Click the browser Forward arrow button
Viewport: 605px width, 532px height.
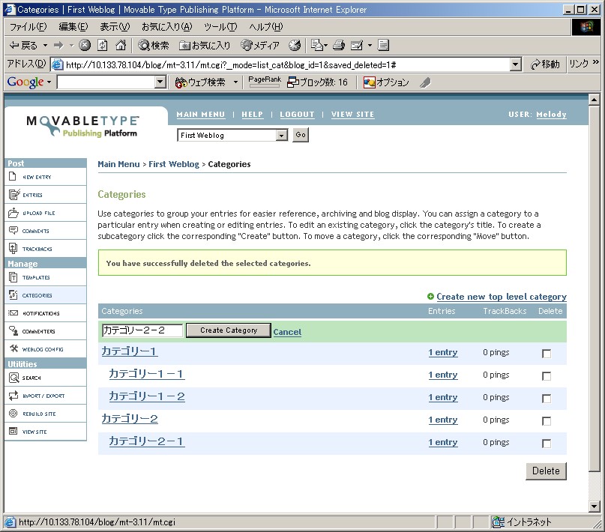(x=58, y=46)
